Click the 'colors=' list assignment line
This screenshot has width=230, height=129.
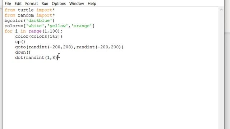click(x=50, y=26)
